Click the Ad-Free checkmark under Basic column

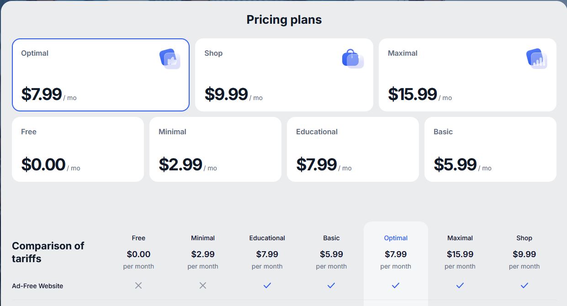[x=331, y=285]
